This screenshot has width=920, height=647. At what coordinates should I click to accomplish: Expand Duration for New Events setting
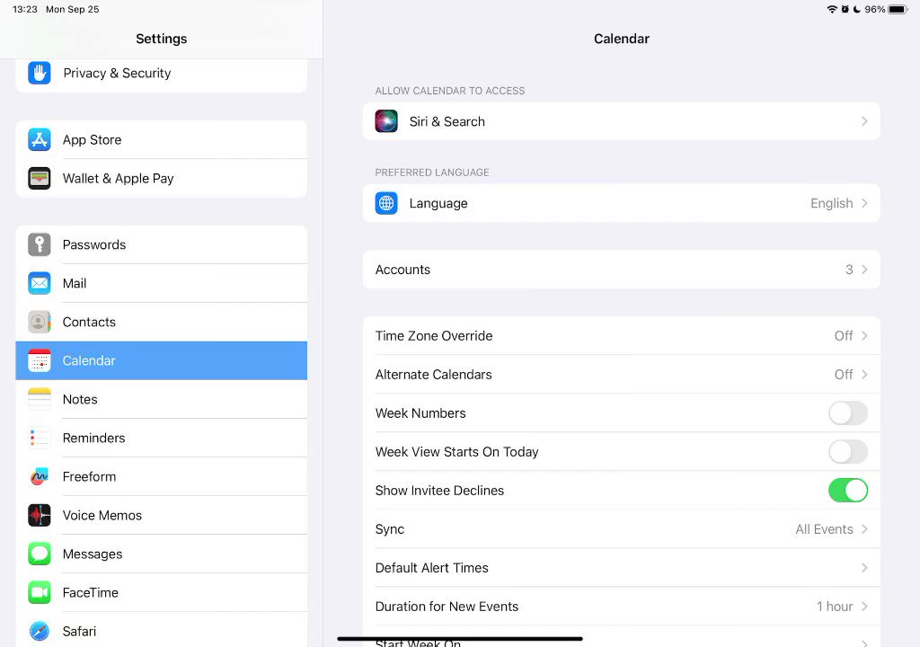click(x=622, y=607)
